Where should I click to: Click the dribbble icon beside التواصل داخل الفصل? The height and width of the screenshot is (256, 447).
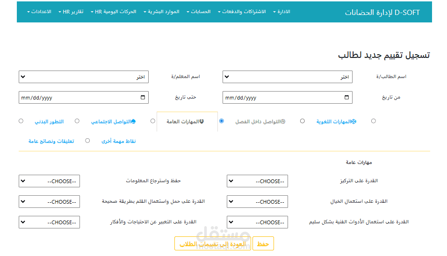[x=283, y=121]
